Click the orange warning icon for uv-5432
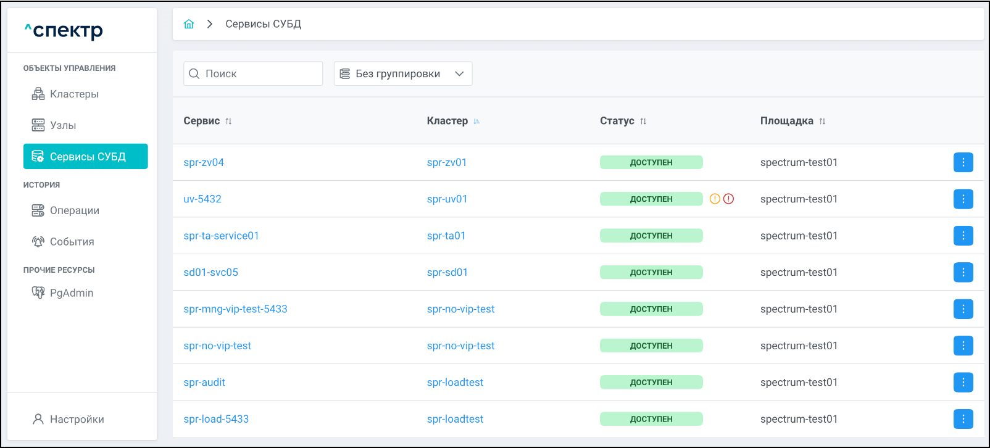990x448 pixels. [715, 199]
